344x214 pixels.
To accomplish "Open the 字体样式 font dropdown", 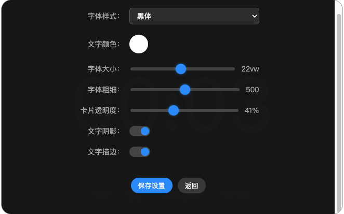I will 194,16.
